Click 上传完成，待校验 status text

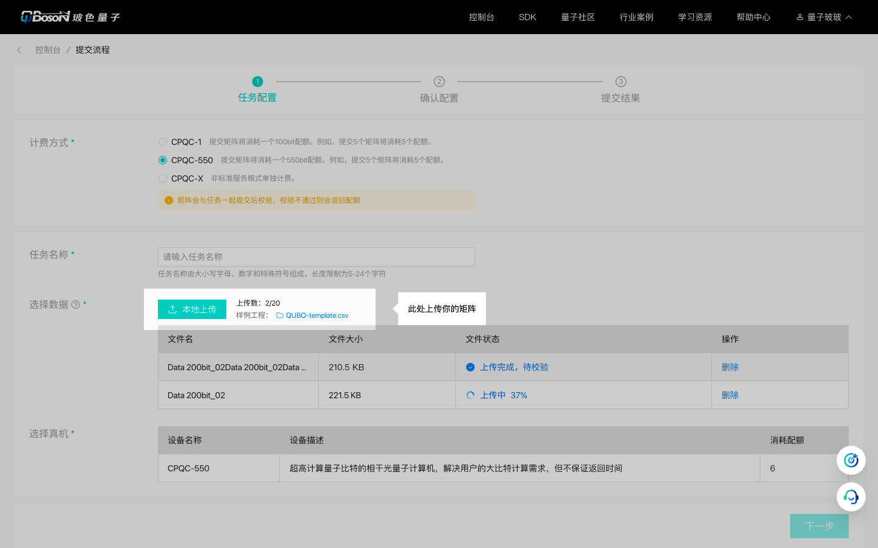pos(515,367)
